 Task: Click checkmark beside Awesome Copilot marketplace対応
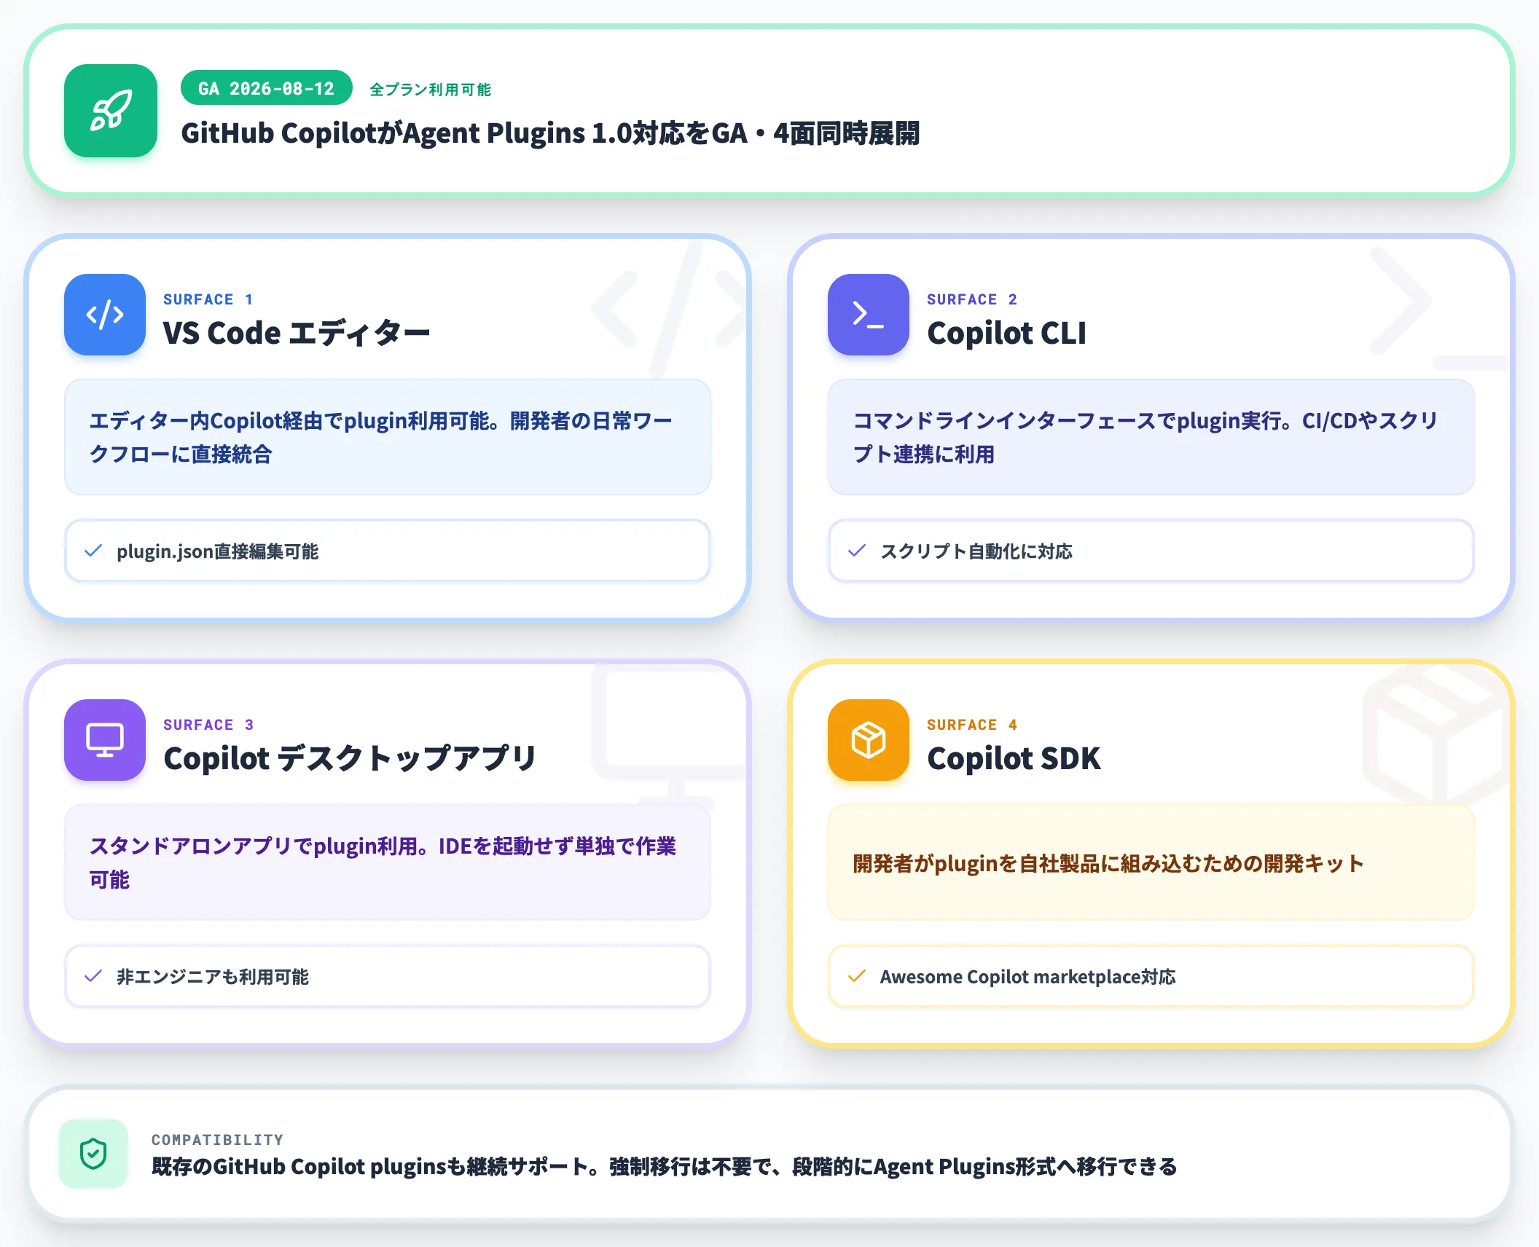pos(857,977)
